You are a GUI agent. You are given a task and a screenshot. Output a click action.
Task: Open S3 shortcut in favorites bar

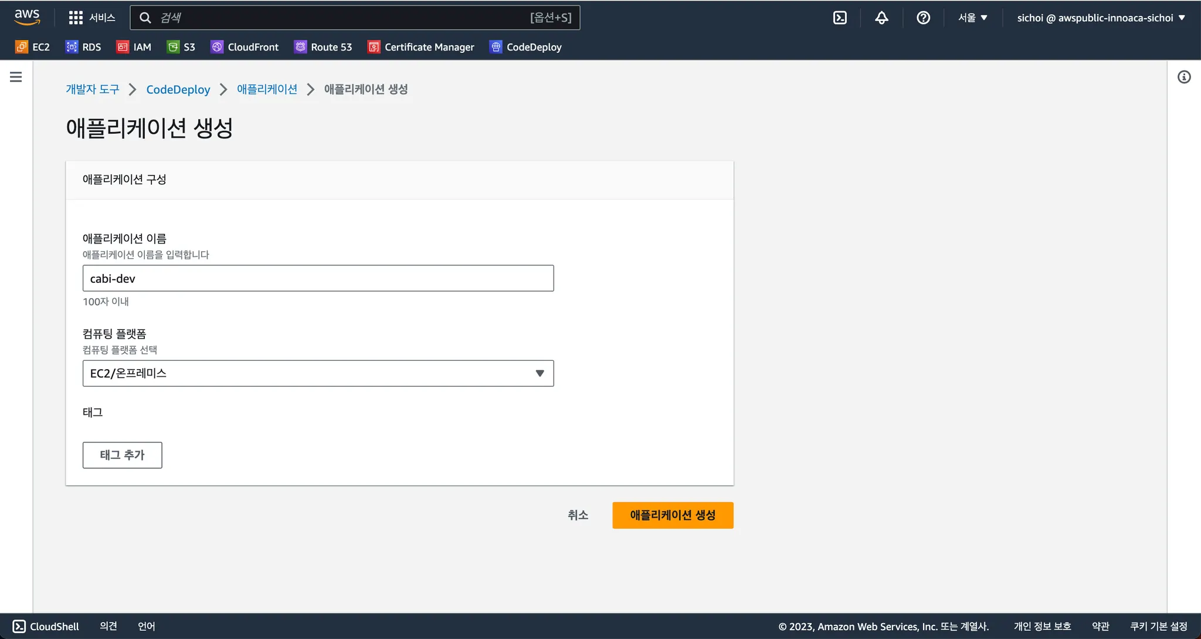pyautogui.click(x=181, y=47)
